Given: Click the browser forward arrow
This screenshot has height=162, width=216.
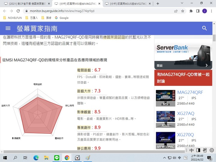Looking at the screenshot, I should [x=11, y=11].
